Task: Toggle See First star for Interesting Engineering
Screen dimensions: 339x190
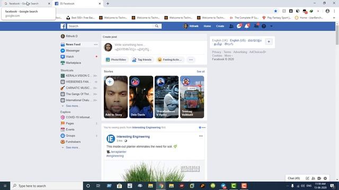Action: click(x=200, y=128)
